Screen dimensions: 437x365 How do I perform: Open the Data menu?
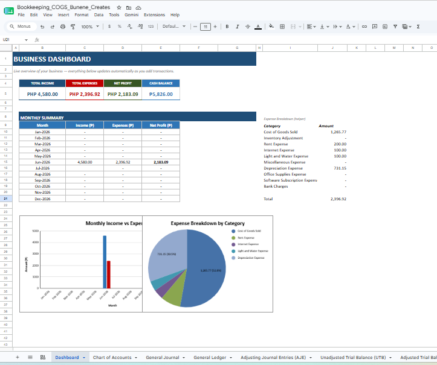pyautogui.click(x=99, y=14)
